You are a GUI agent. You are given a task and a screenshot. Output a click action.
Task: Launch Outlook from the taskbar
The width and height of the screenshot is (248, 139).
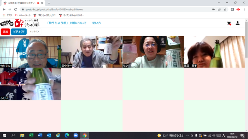click(x=49, y=136)
